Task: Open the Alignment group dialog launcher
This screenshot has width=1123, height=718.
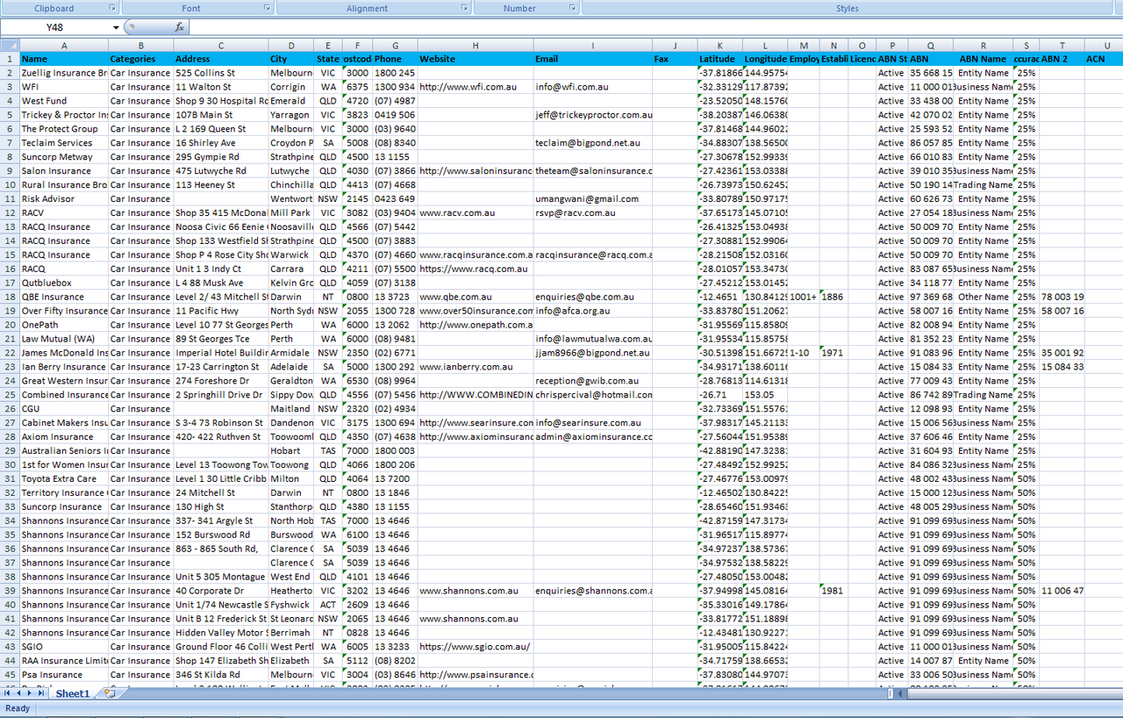Action: [x=465, y=8]
